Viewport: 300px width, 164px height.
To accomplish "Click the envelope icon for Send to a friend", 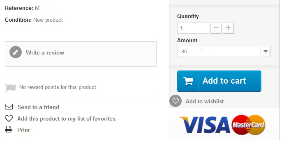I will point(9,107).
